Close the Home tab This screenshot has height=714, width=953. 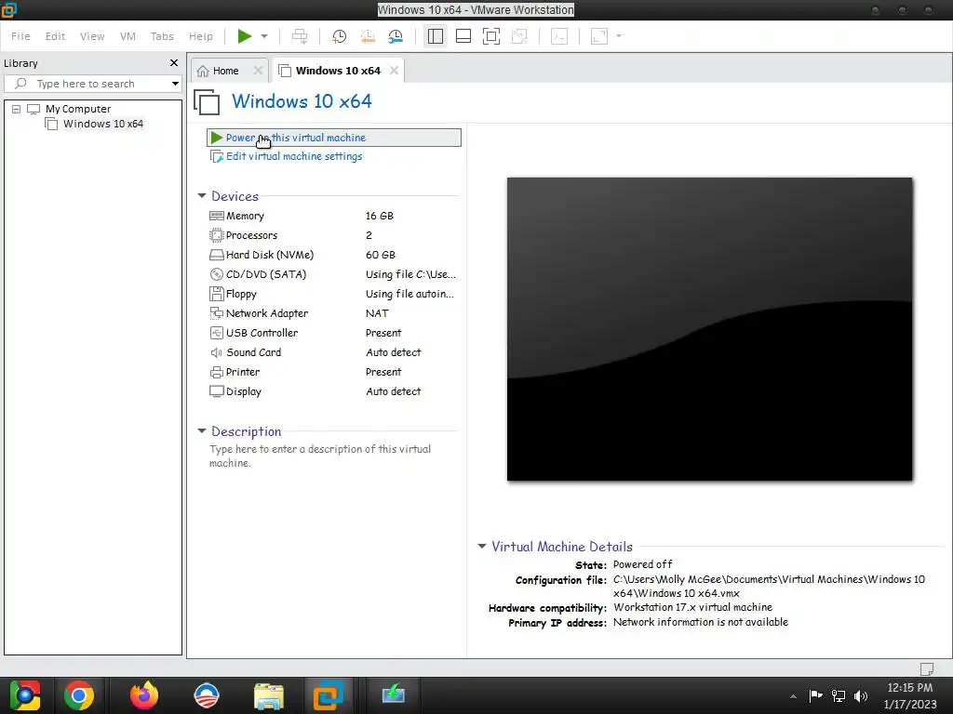coord(258,71)
